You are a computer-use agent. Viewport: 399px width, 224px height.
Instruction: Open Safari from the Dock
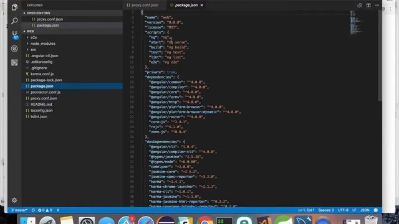coord(145,220)
